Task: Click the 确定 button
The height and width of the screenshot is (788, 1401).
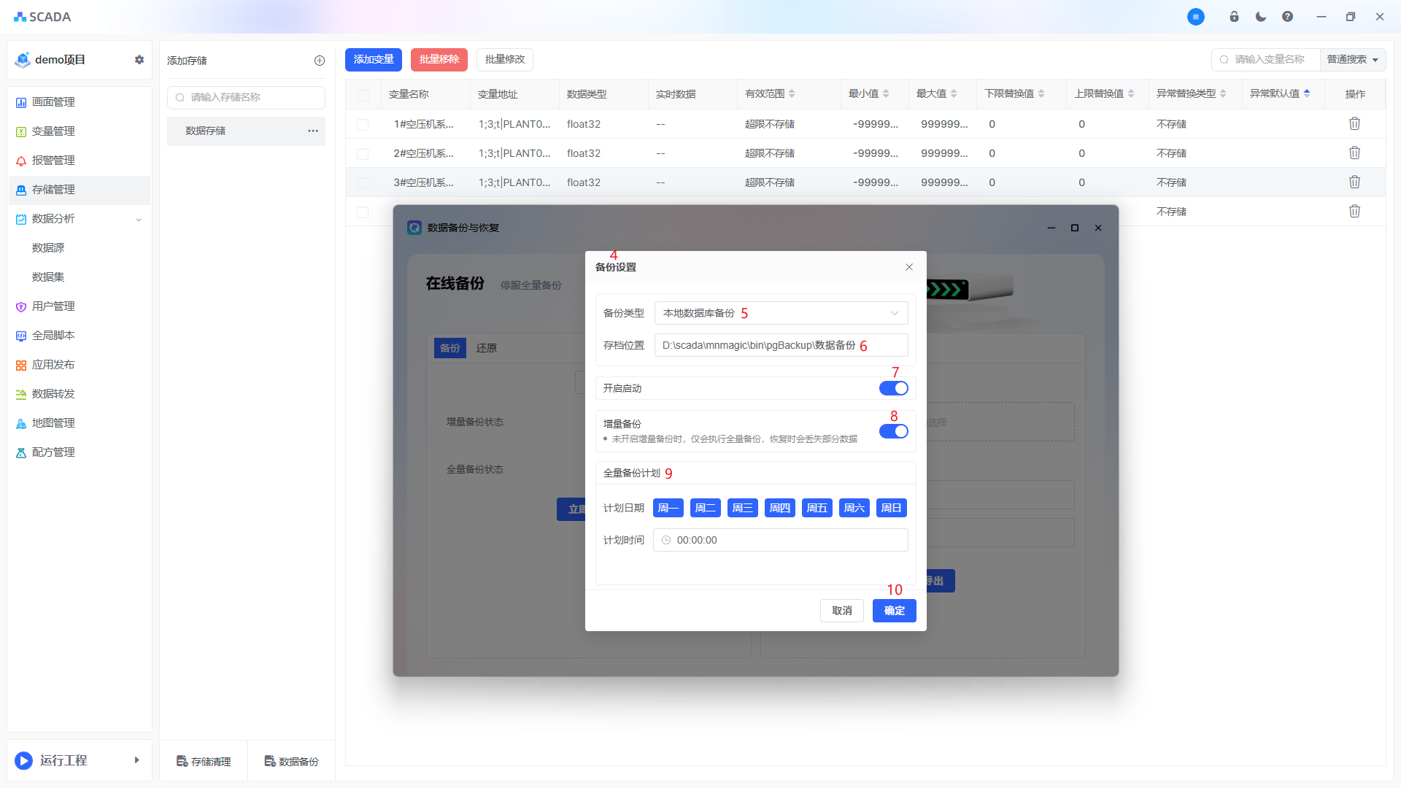Action: pos(894,611)
